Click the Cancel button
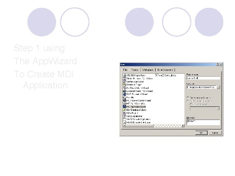The image size is (235, 176). pos(215,133)
